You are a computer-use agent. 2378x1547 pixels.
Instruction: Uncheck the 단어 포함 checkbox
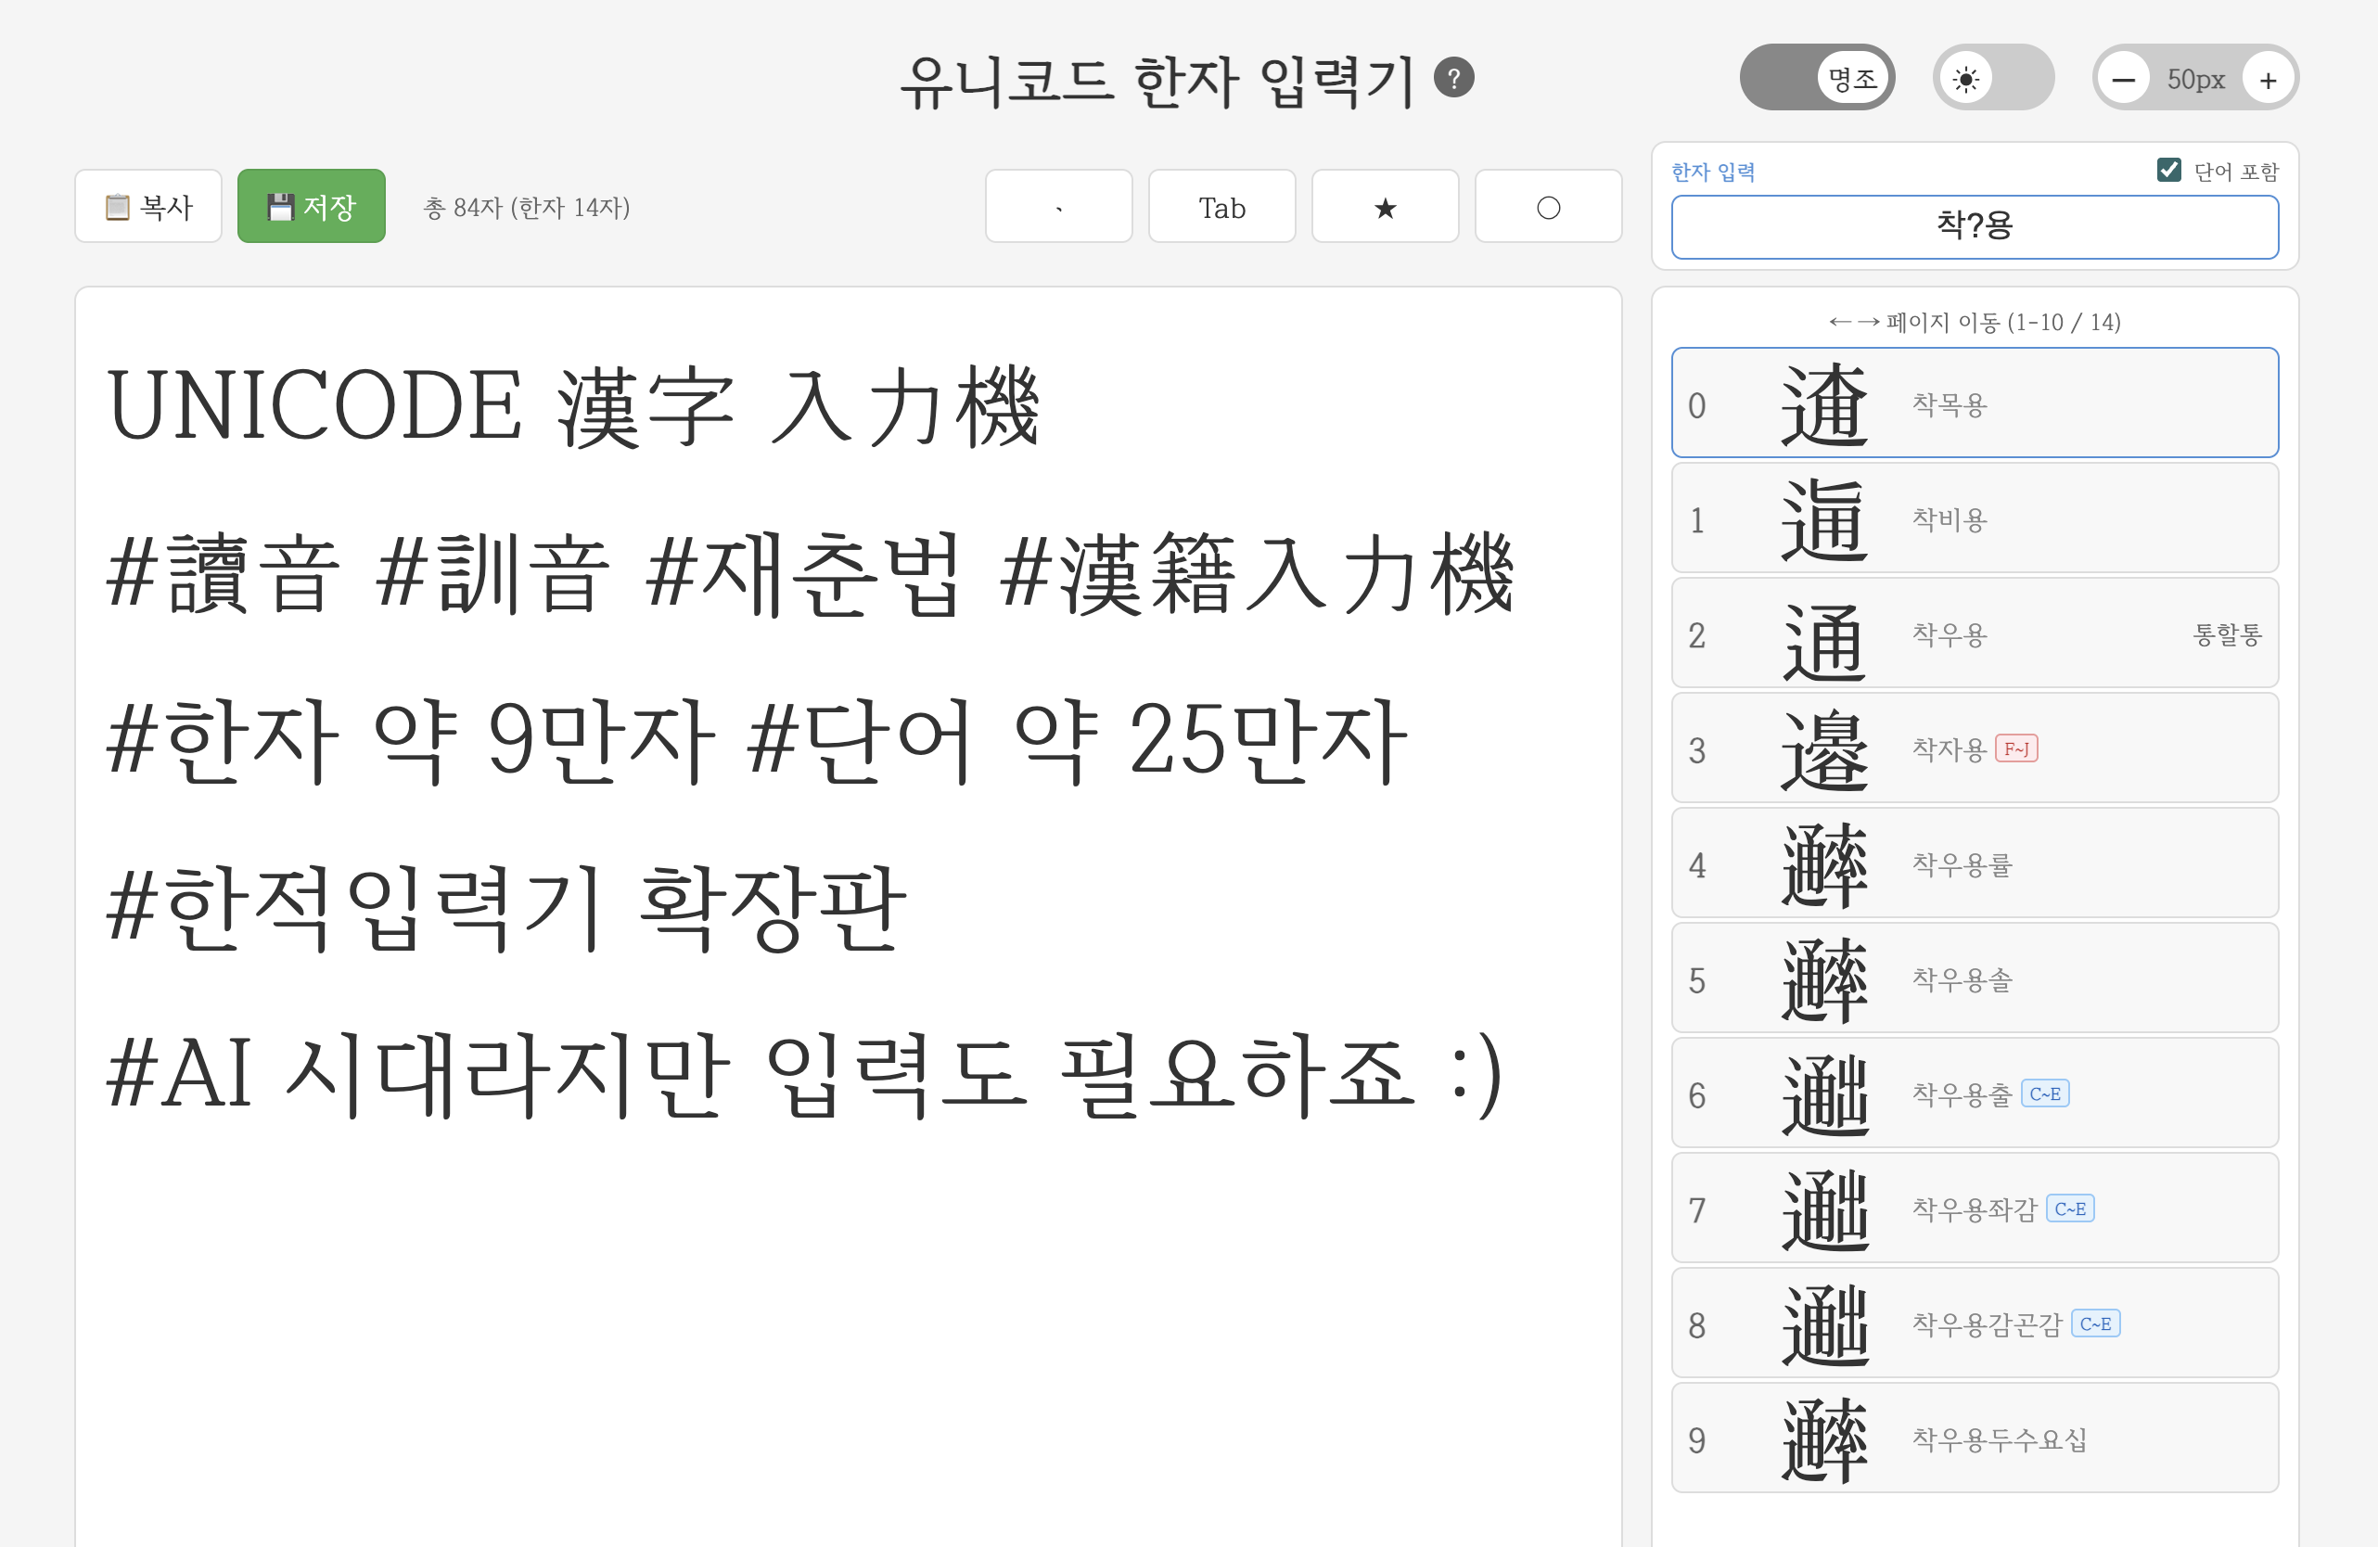tap(2168, 169)
